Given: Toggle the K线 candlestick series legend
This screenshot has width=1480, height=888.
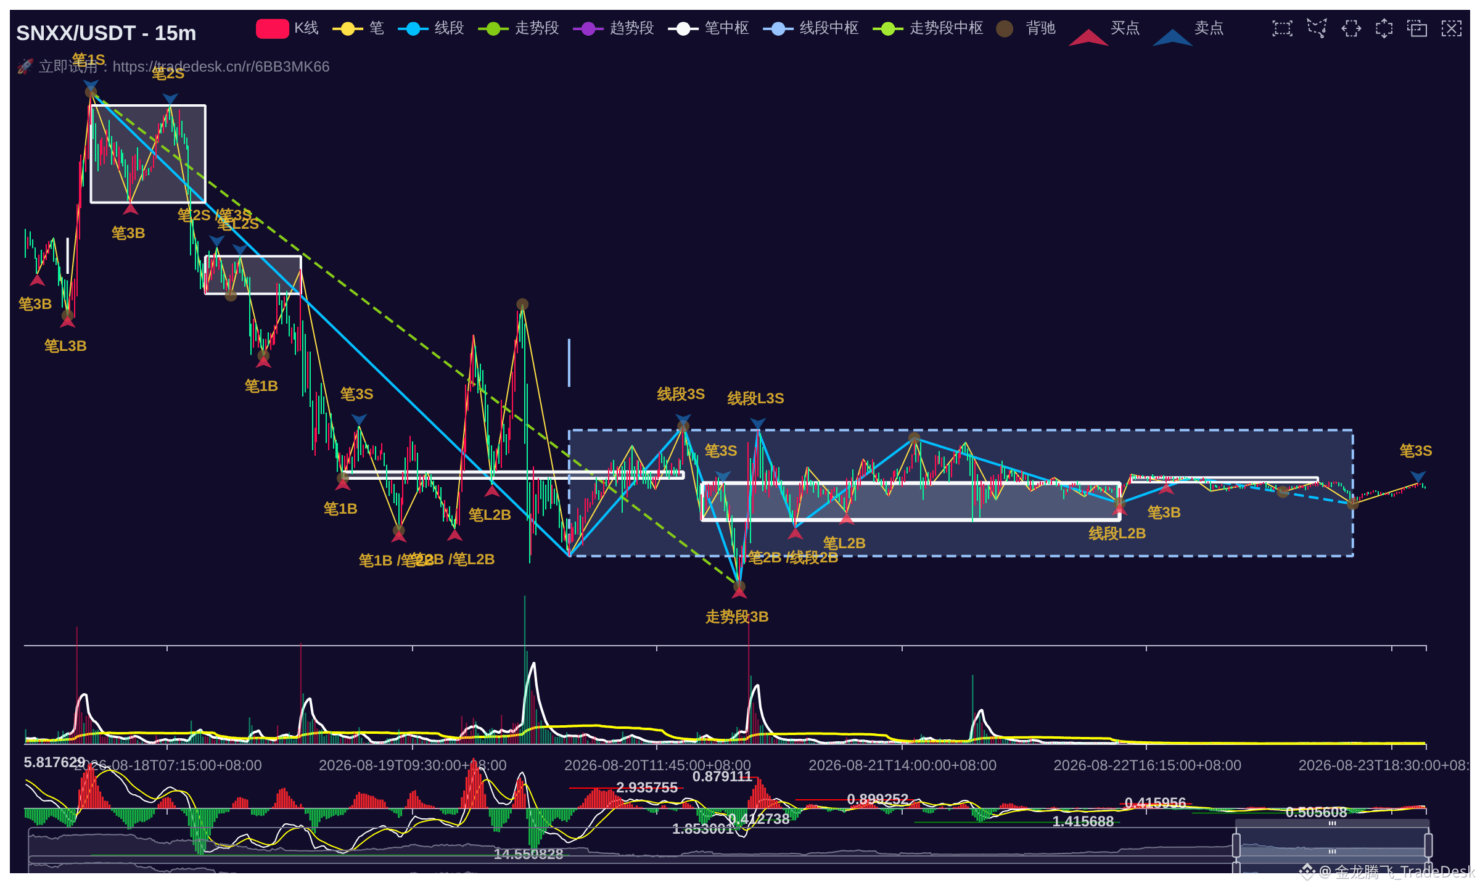Looking at the screenshot, I should (x=287, y=28).
